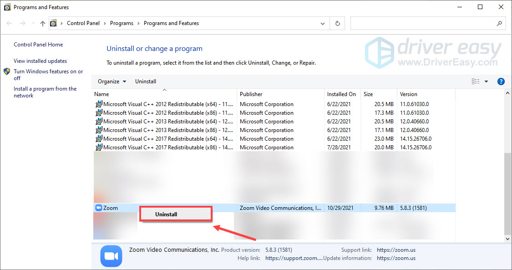Refresh the program list
This screenshot has height=270, width=512.
click(x=337, y=23)
